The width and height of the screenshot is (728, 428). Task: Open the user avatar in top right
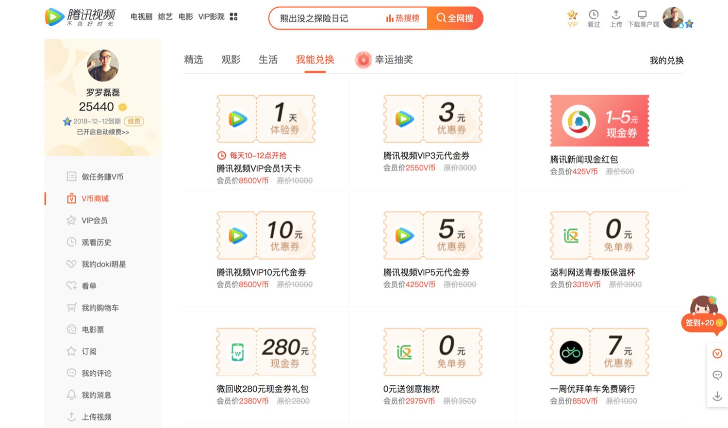pyautogui.click(x=673, y=17)
